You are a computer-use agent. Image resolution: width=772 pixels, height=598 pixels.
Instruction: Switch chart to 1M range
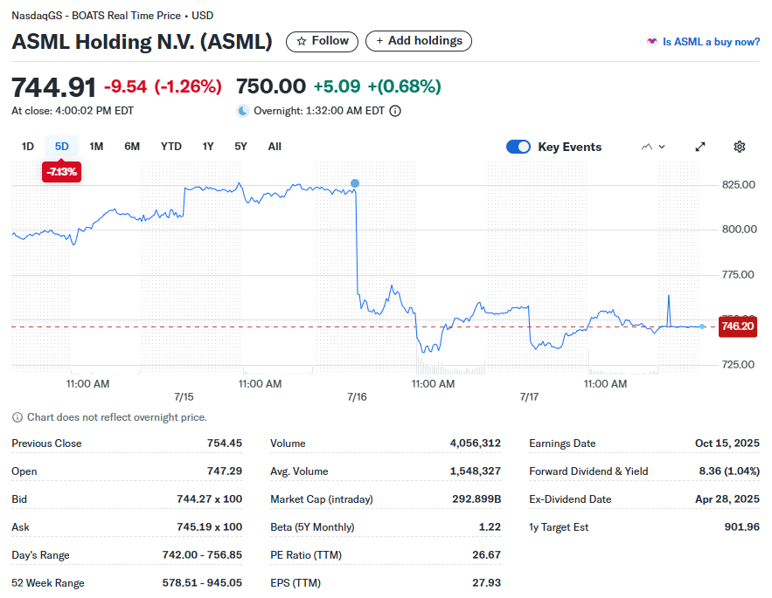pos(96,147)
